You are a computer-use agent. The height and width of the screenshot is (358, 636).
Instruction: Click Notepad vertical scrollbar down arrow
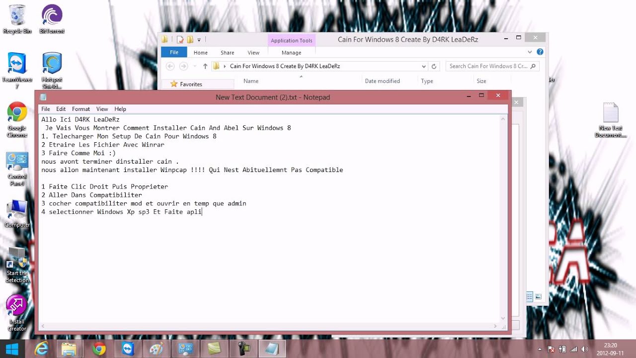coord(503,318)
